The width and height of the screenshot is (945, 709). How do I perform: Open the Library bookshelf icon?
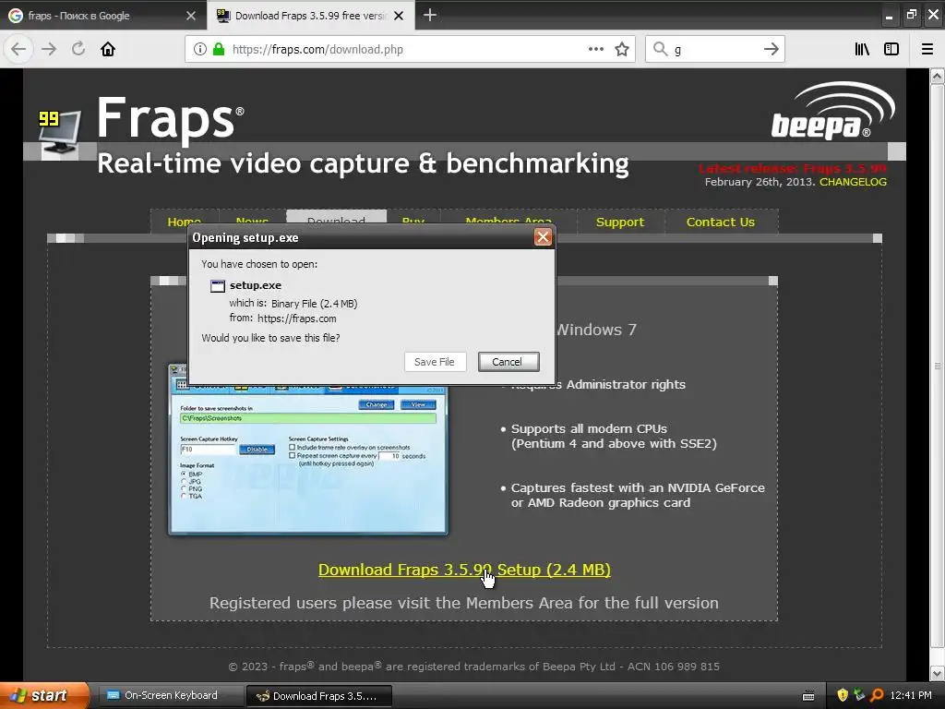[x=863, y=49]
